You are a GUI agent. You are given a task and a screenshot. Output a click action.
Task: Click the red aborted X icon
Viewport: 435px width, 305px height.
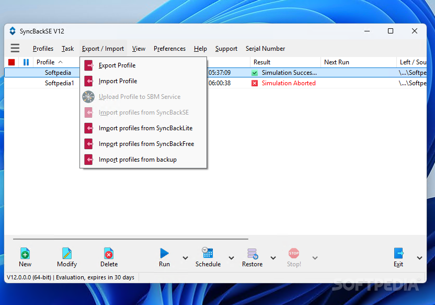point(255,83)
